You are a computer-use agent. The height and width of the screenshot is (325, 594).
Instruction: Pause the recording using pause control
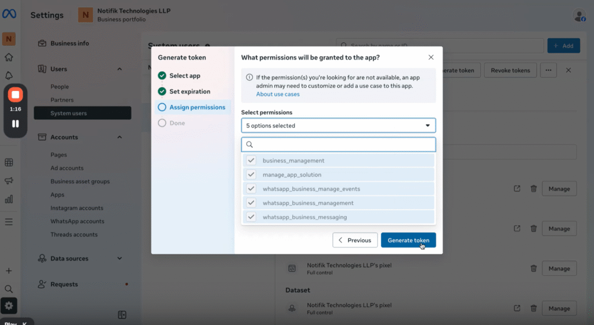(16, 123)
